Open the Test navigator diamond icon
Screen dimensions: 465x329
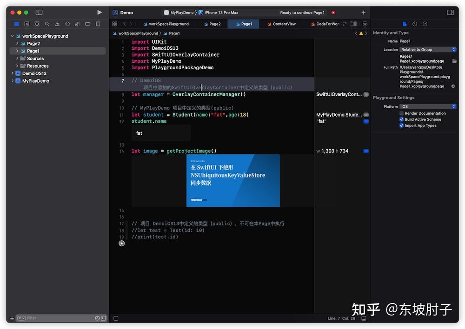[67, 24]
